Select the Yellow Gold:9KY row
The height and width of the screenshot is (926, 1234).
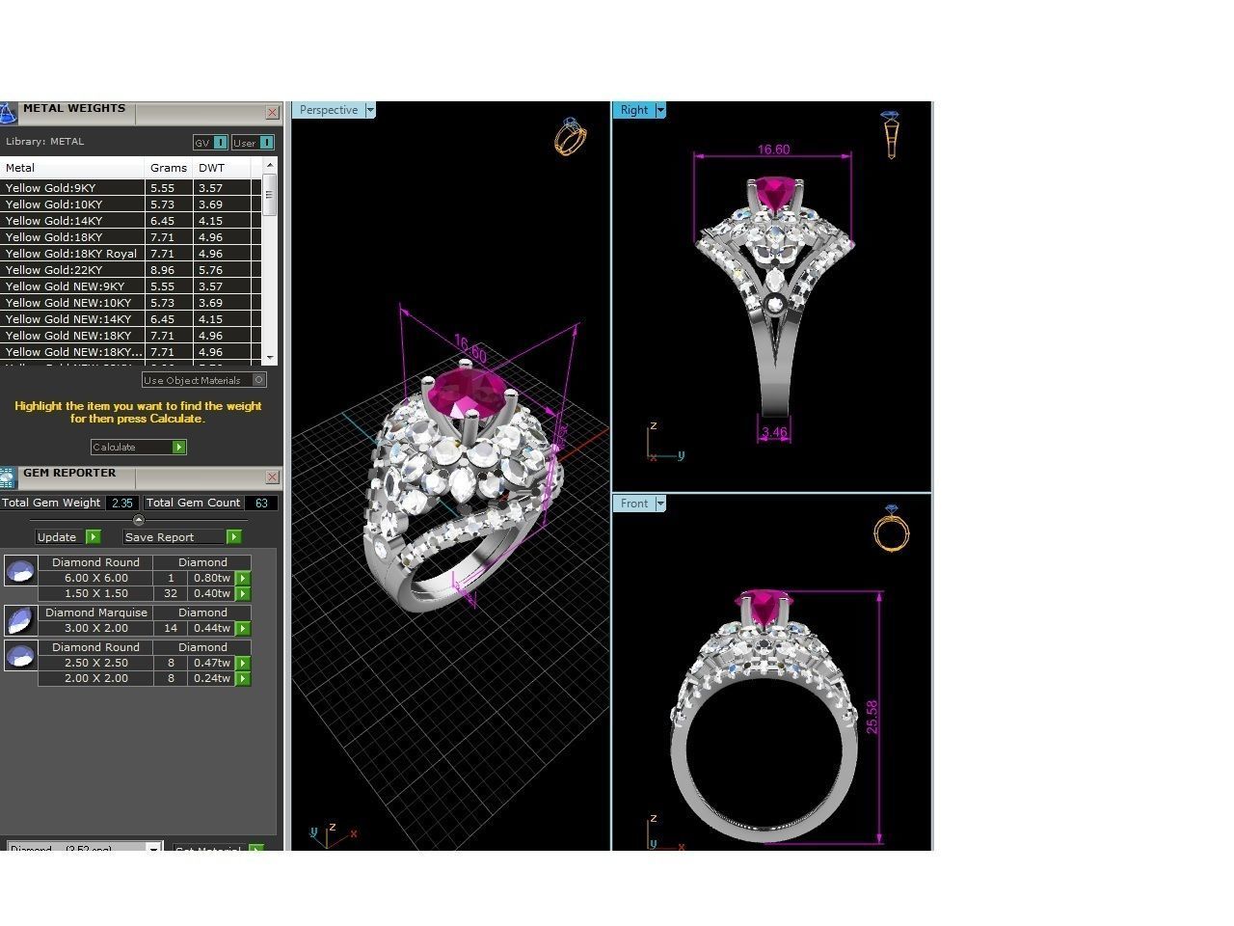(x=130, y=188)
